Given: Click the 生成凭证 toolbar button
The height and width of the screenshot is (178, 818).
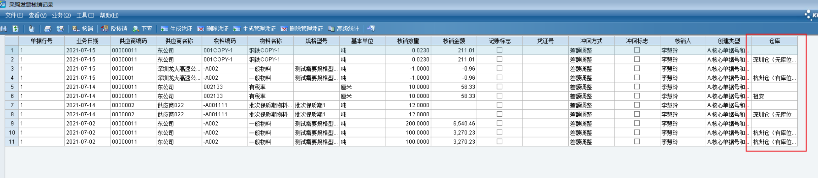Looking at the screenshot, I should click(x=176, y=29).
